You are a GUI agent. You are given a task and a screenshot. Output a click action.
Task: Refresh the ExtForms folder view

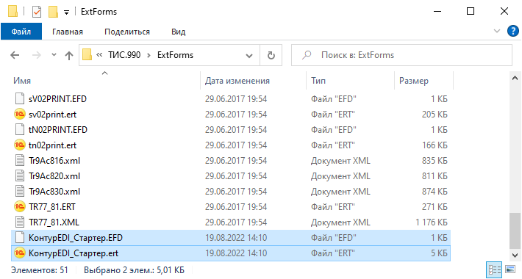point(271,55)
